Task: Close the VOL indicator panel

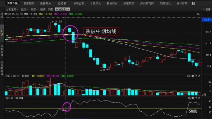Action: pyautogui.click(x=199, y=76)
